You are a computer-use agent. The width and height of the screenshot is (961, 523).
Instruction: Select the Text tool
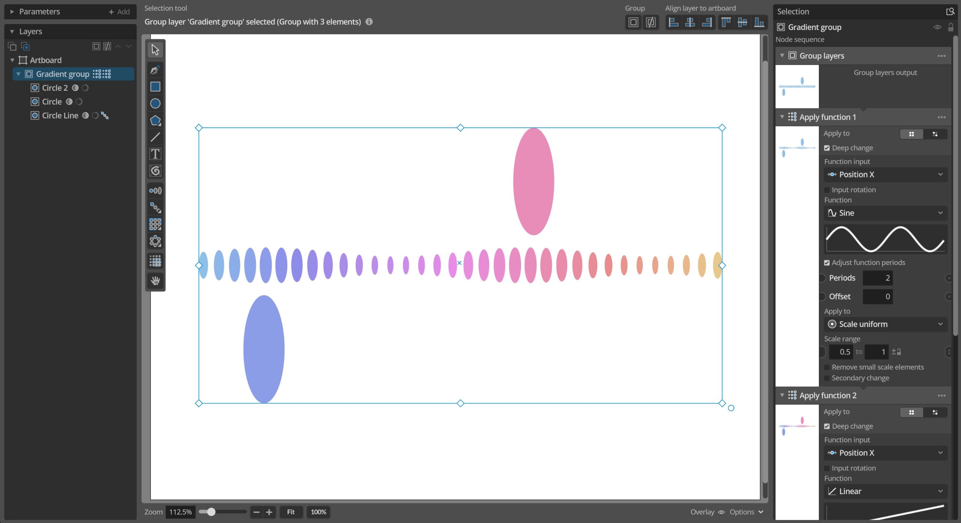[x=155, y=154]
